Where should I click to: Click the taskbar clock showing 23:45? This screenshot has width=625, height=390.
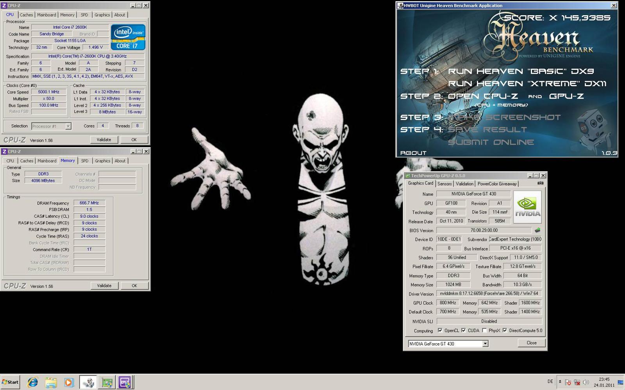(604, 382)
